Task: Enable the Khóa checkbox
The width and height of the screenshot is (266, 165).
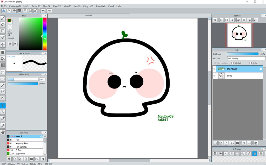Action: pos(251,63)
